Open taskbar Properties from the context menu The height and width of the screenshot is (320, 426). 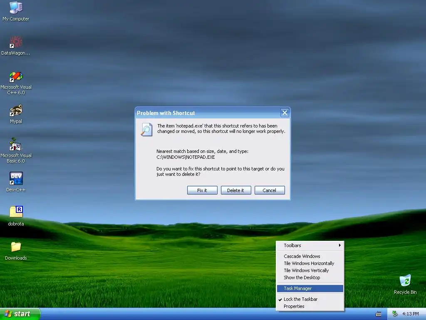click(310, 306)
